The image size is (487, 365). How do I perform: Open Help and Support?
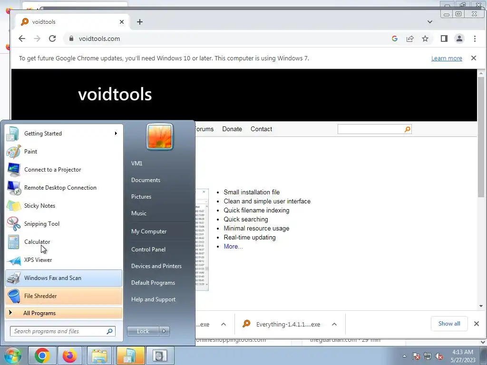(154, 299)
